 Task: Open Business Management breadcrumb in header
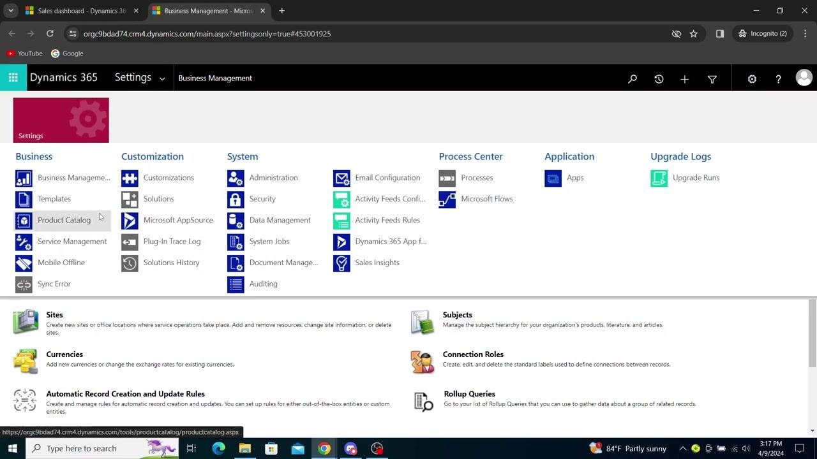point(215,78)
